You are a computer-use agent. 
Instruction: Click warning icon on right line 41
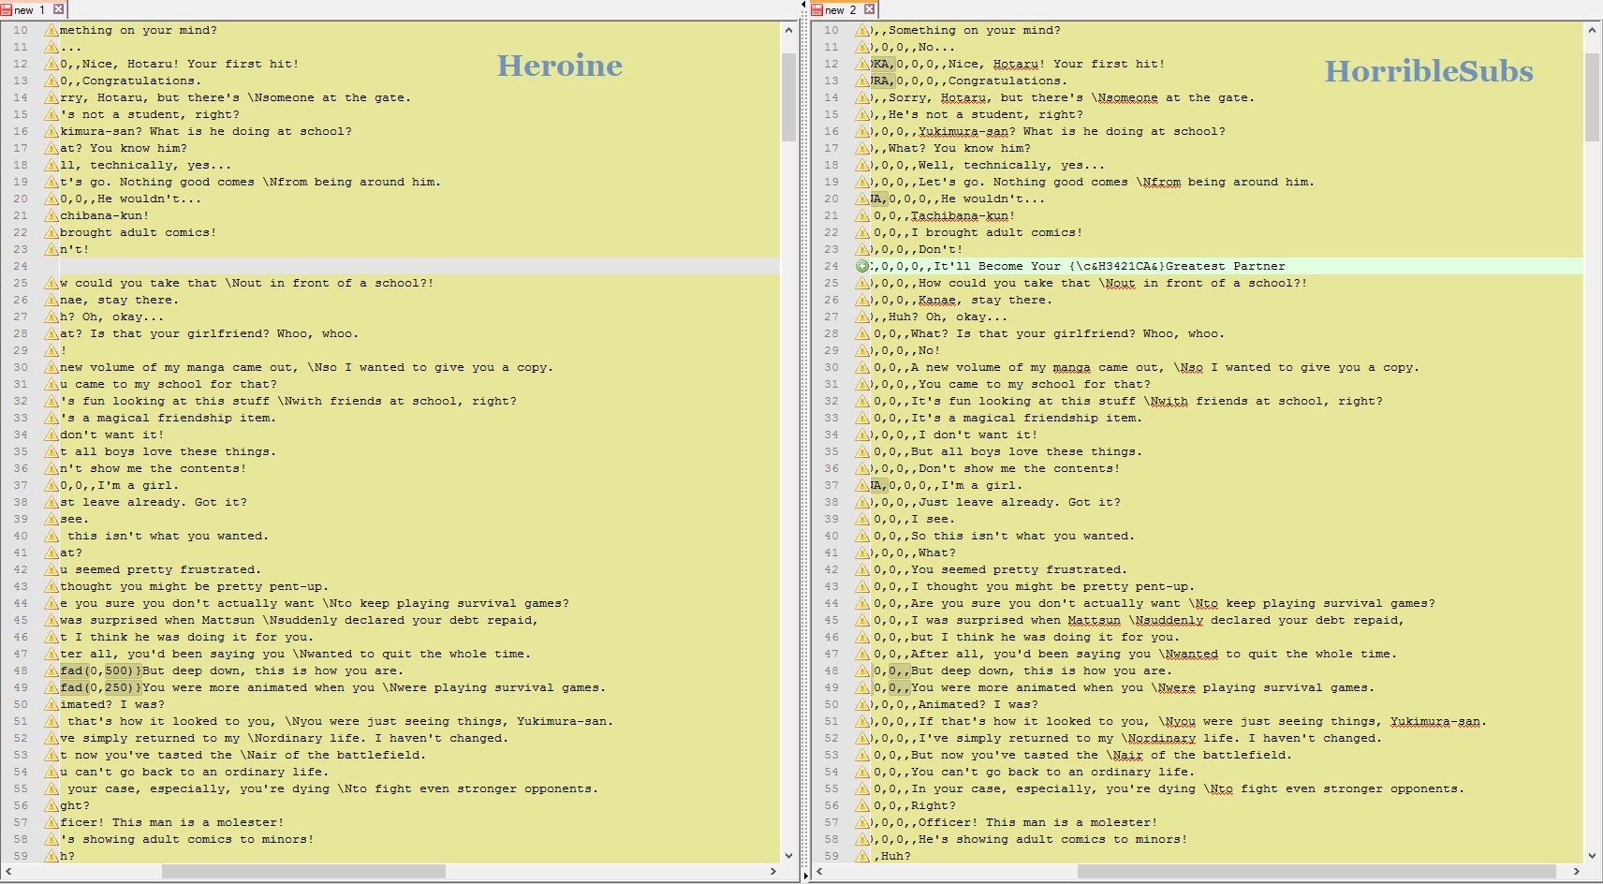point(862,553)
